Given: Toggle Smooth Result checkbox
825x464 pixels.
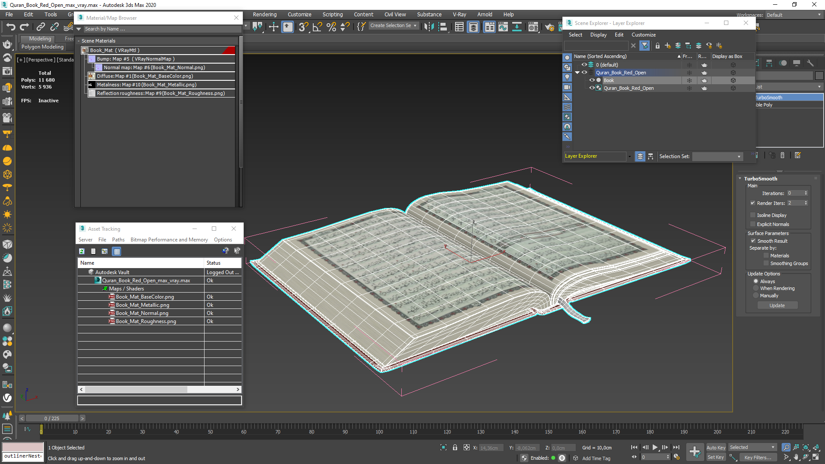Looking at the screenshot, I should pos(753,241).
